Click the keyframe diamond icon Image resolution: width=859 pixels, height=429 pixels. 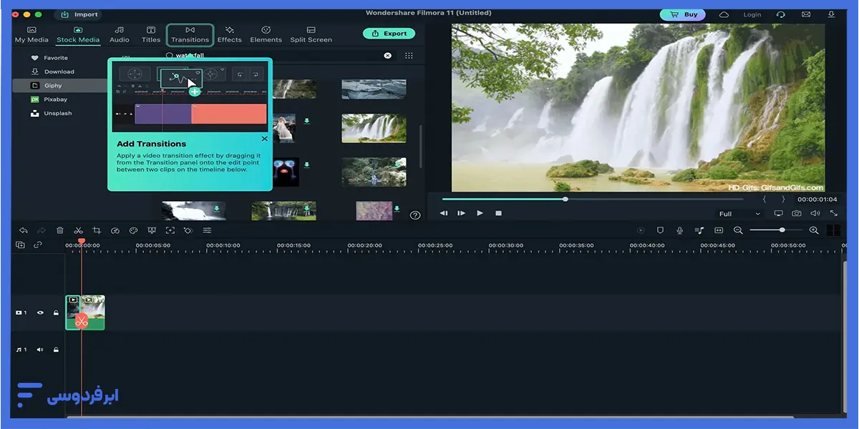click(x=188, y=230)
